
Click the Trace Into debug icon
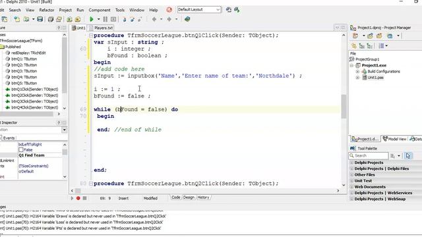[125, 19]
